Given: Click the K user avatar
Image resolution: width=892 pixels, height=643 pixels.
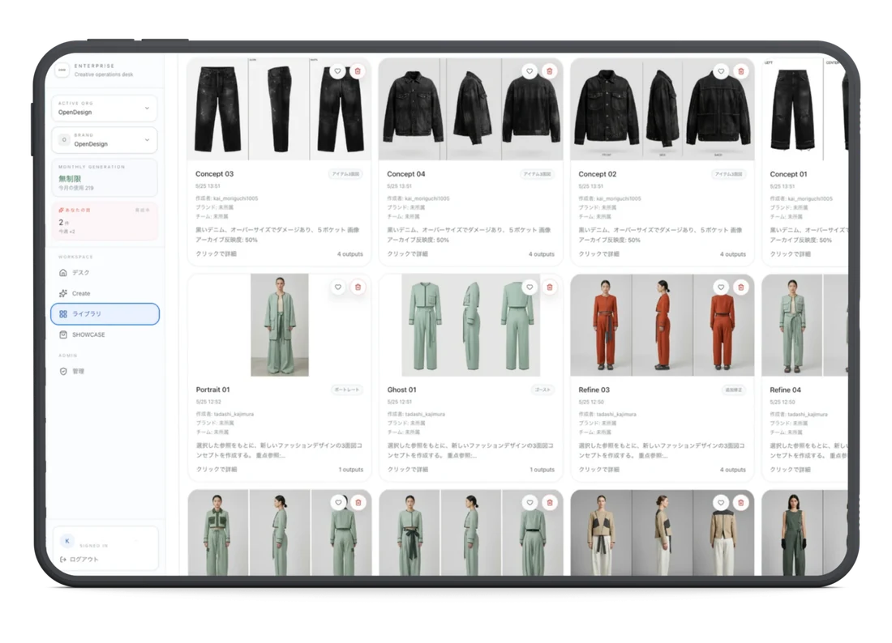Looking at the screenshot, I should tap(67, 541).
